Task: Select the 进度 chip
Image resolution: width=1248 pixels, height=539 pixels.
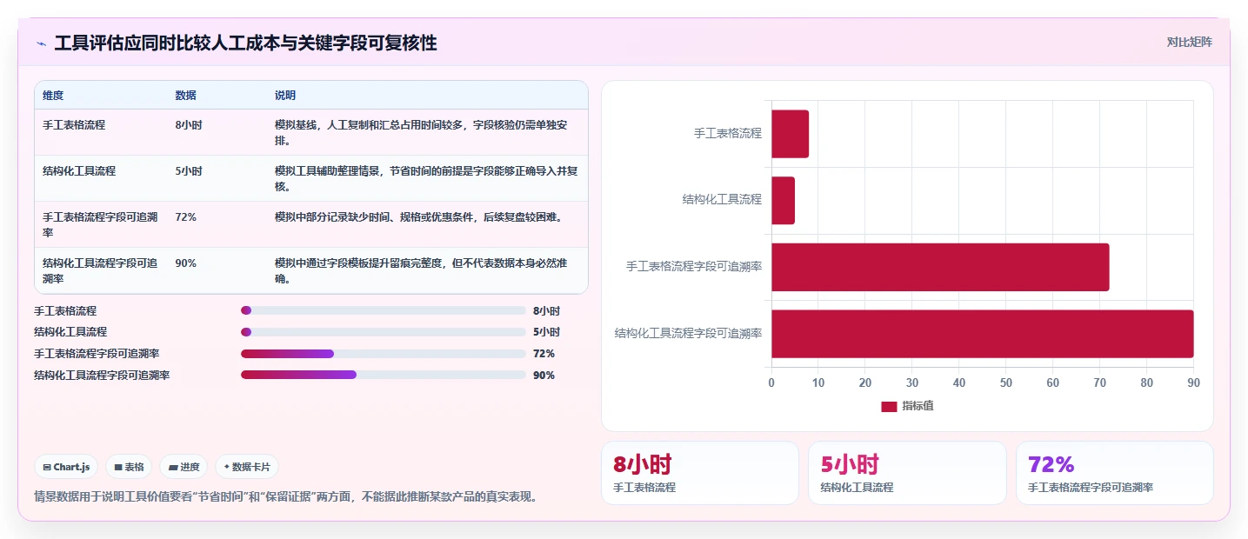Action: [184, 467]
